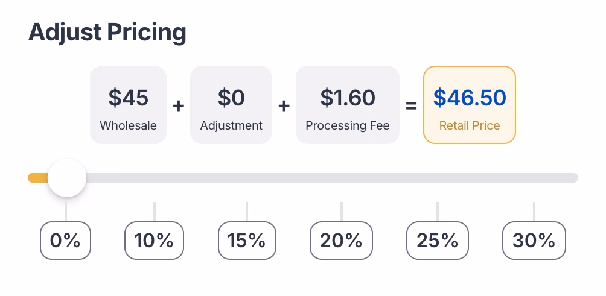
Task: Click the tick mark above 10%
Action: point(155,212)
